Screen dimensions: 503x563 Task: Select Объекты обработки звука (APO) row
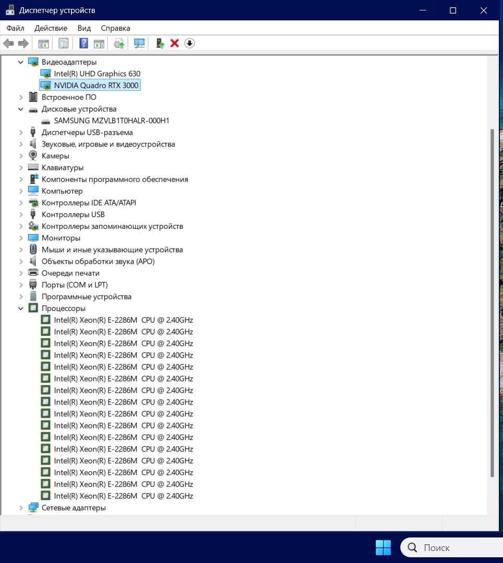[x=98, y=261]
